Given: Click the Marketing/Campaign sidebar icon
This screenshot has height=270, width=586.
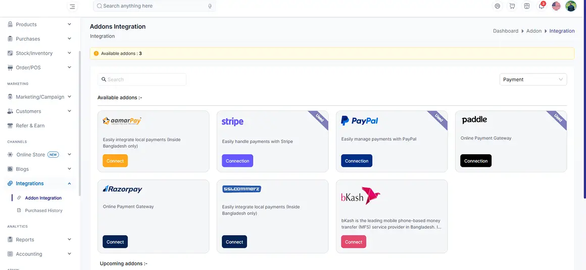Looking at the screenshot, I should click(10, 97).
